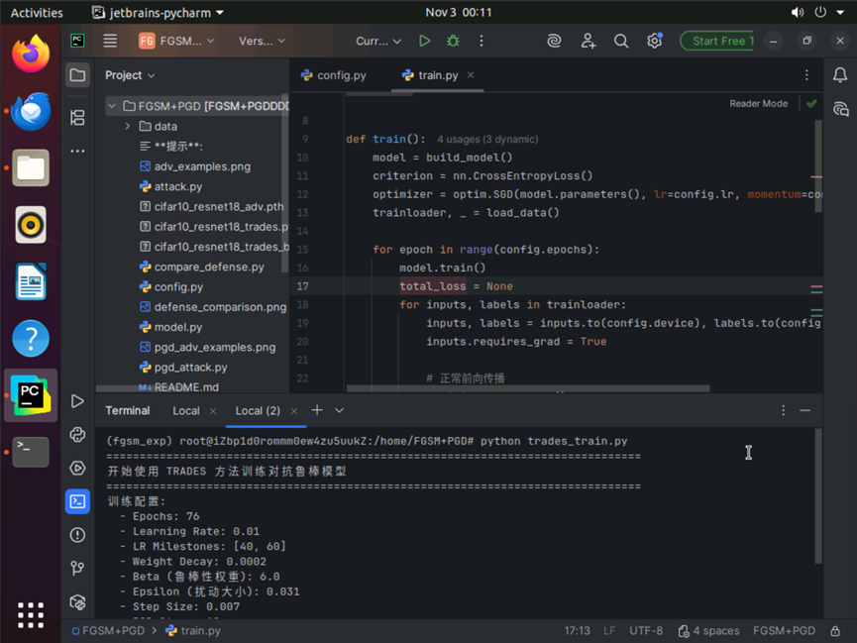Viewport: 857px width, 643px height.
Task: Open the Project view dropdown
Action: click(x=130, y=75)
